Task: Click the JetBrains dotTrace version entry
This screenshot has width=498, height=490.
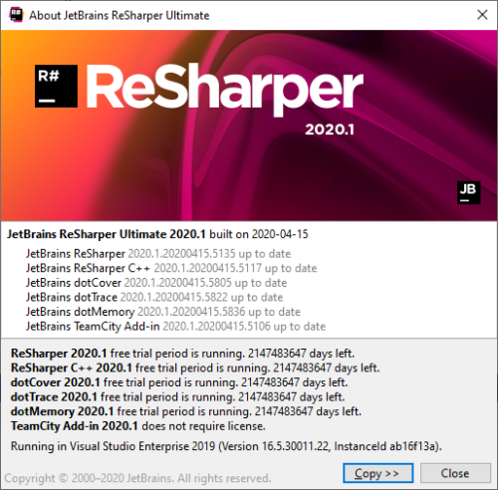Action: coord(154,297)
